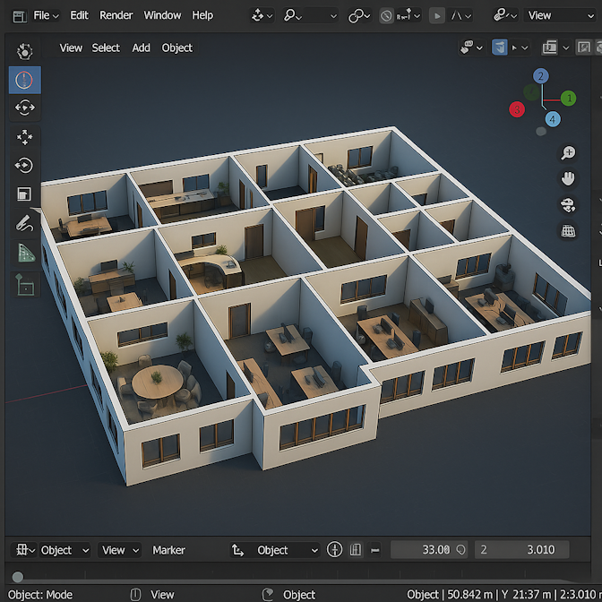The width and height of the screenshot is (602, 602).
Task: Select the Annotate pencil tool
Action: (x=24, y=224)
